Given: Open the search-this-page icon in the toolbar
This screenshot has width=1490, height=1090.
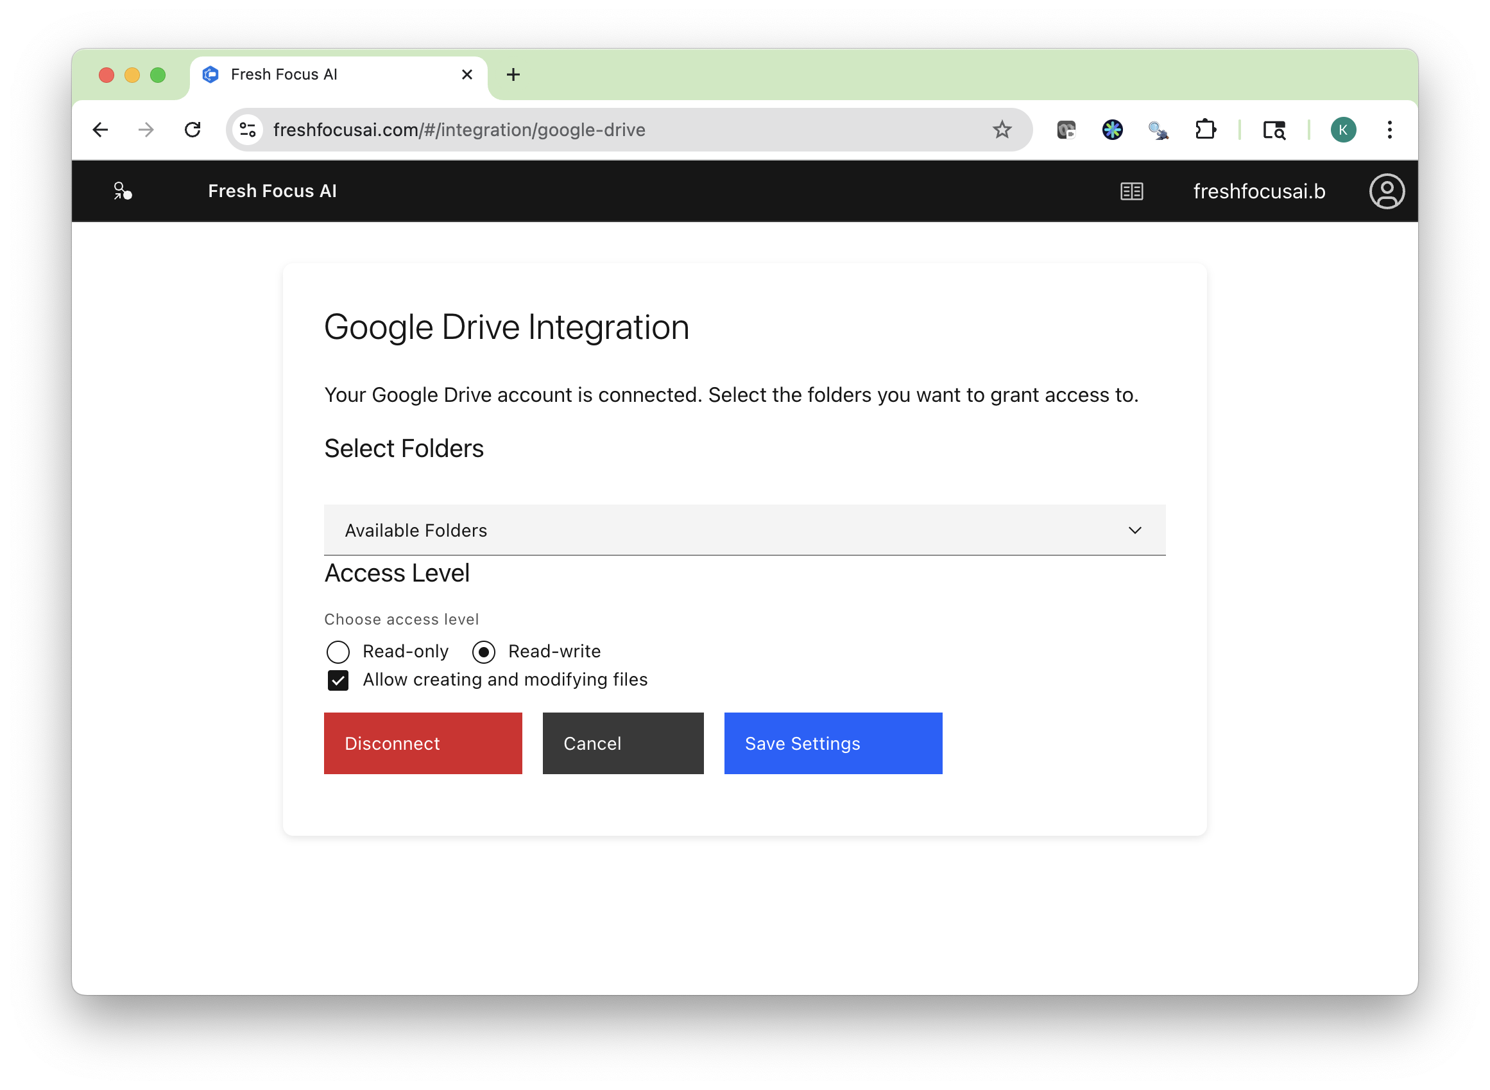Looking at the screenshot, I should [1274, 130].
